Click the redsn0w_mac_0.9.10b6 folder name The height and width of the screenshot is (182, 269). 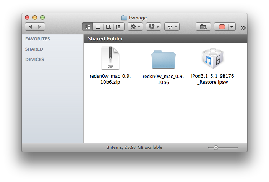pyautogui.click(x=163, y=79)
